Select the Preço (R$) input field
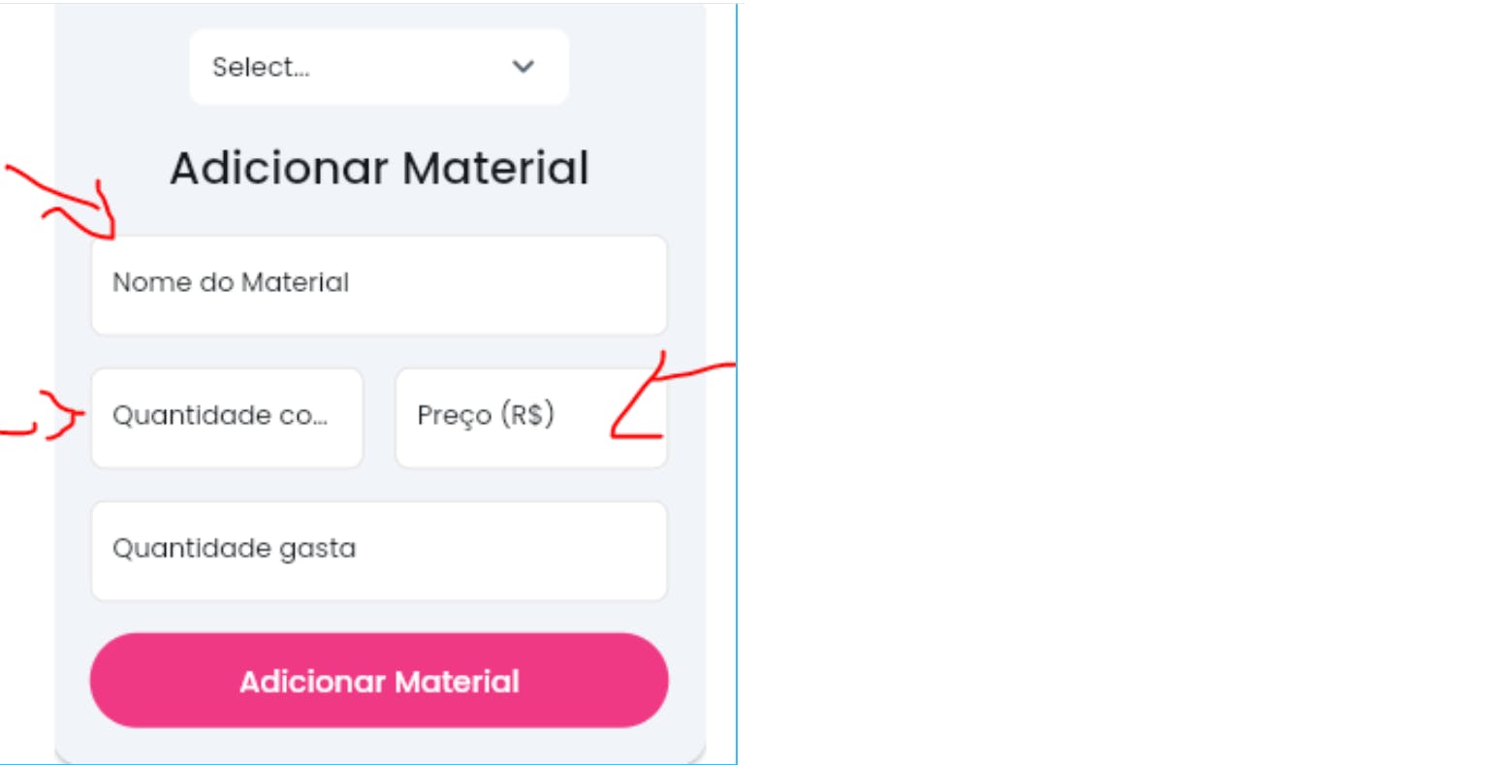The height and width of the screenshot is (765, 1489). pyautogui.click(x=530, y=418)
